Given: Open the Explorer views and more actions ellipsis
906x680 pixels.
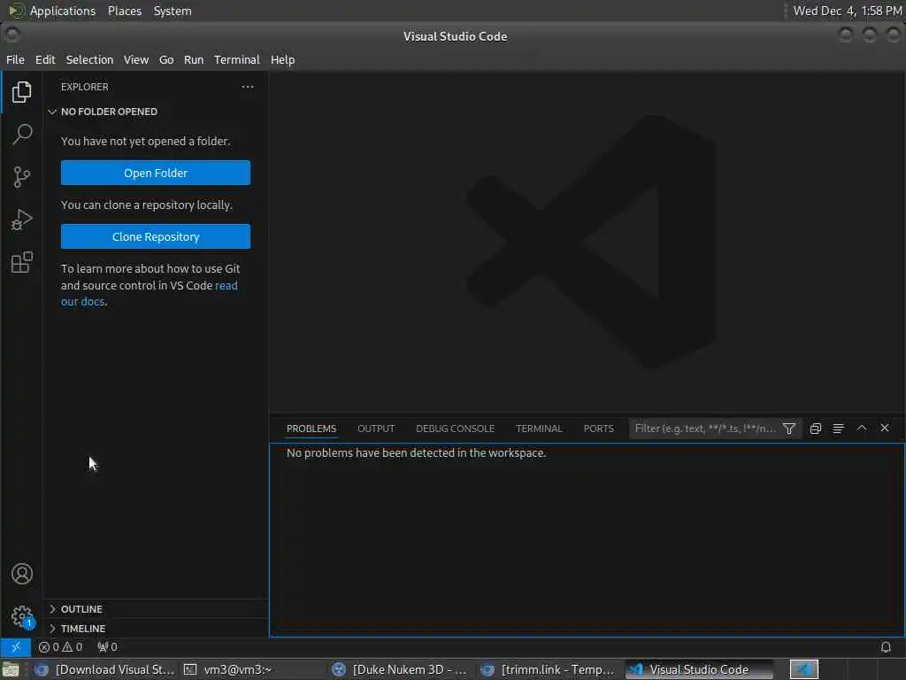Looking at the screenshot, I should point(248,87).
